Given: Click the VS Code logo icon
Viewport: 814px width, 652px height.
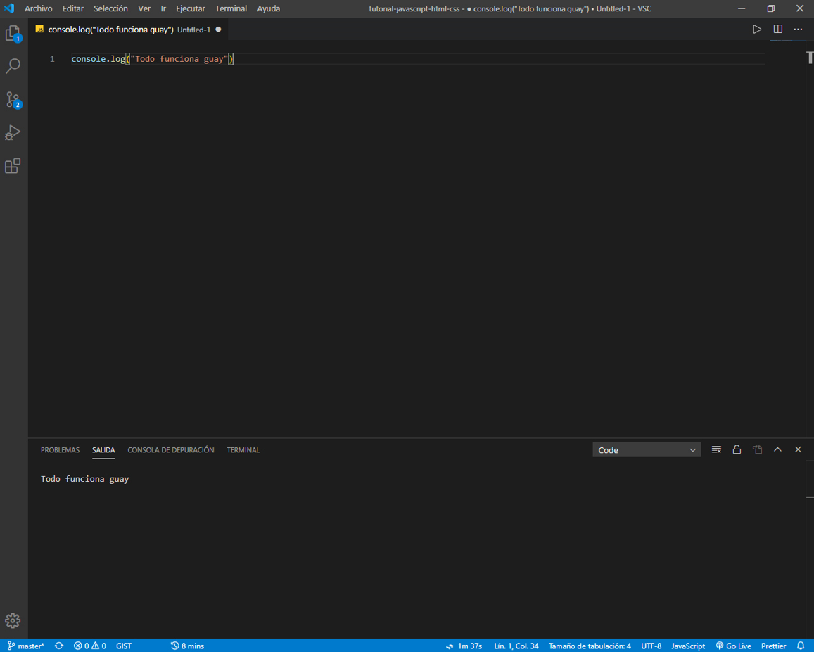Looking at the screenshot, I should (9, 8).
